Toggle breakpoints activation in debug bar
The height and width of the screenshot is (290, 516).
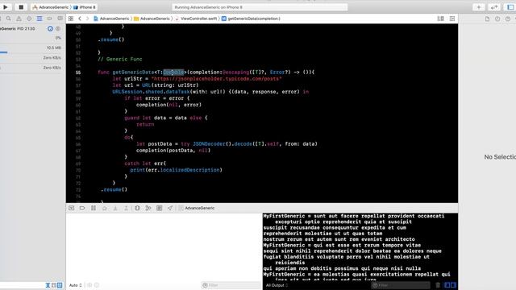[x=82, y=208]
